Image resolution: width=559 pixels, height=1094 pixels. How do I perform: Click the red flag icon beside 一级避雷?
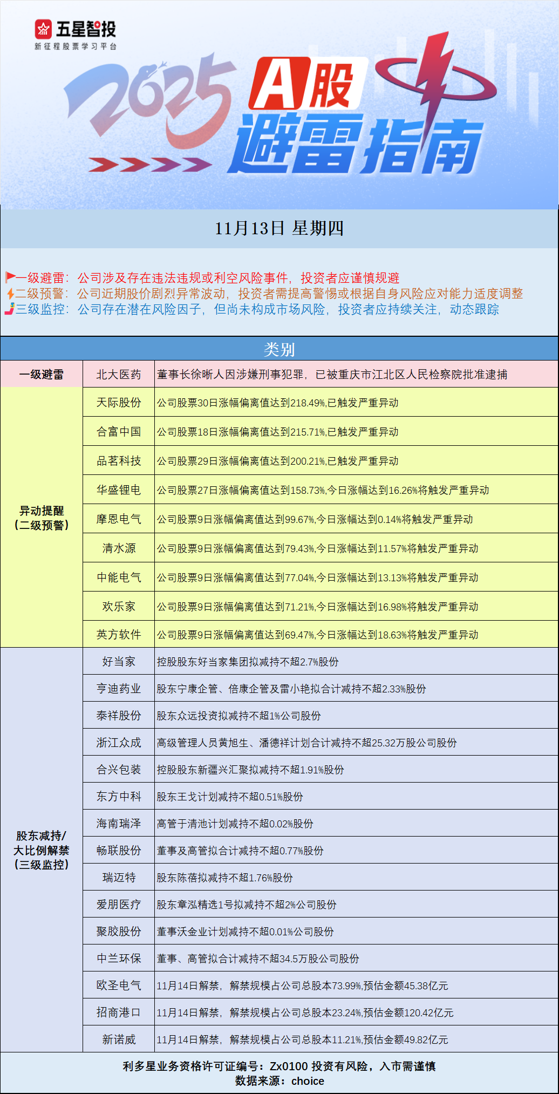pos(10,277)
